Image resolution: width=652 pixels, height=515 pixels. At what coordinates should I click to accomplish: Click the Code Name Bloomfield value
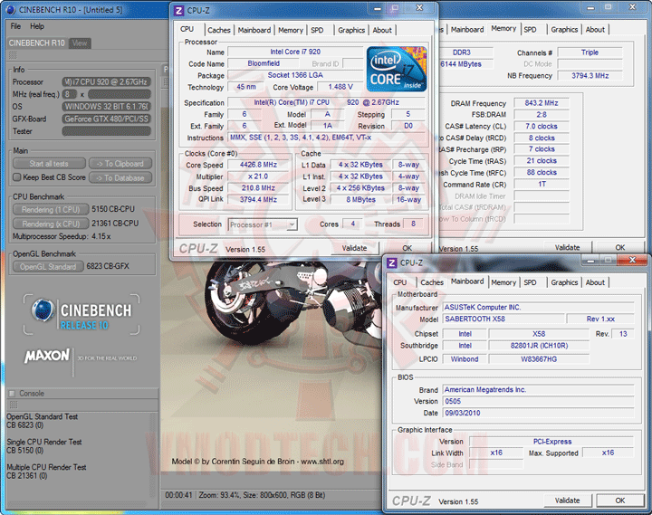(x=264, y=63)
